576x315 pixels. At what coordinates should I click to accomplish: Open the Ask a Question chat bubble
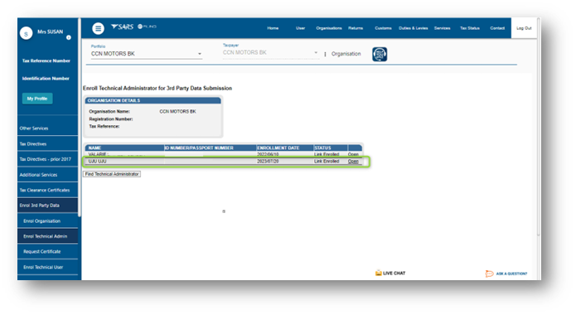click(489, 274)
